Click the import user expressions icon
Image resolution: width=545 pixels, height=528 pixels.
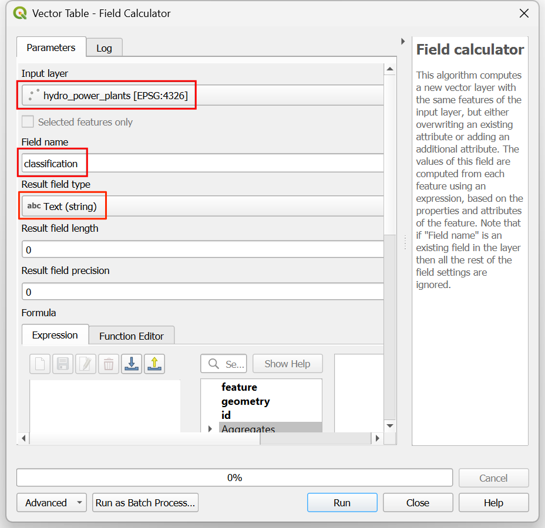pos(132,364)
